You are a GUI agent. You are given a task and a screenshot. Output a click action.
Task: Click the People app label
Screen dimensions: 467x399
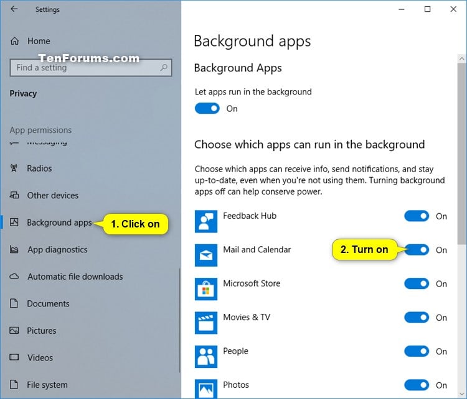tap(235, 351)
